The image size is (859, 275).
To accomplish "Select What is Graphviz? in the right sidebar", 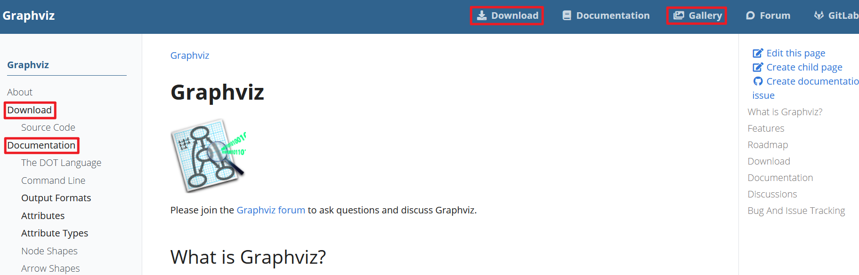I will [x=785, y=111].
